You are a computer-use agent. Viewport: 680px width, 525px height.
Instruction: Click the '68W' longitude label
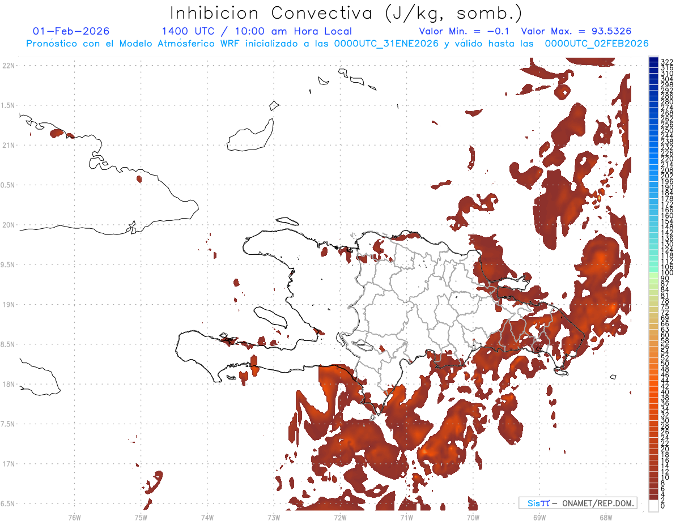pos(606,518)
